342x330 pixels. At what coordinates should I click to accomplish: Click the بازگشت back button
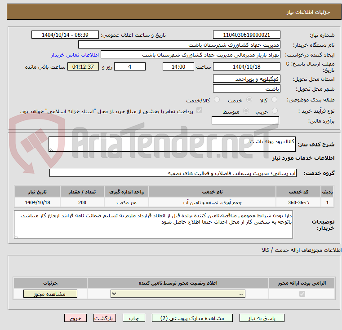[104, 318]
